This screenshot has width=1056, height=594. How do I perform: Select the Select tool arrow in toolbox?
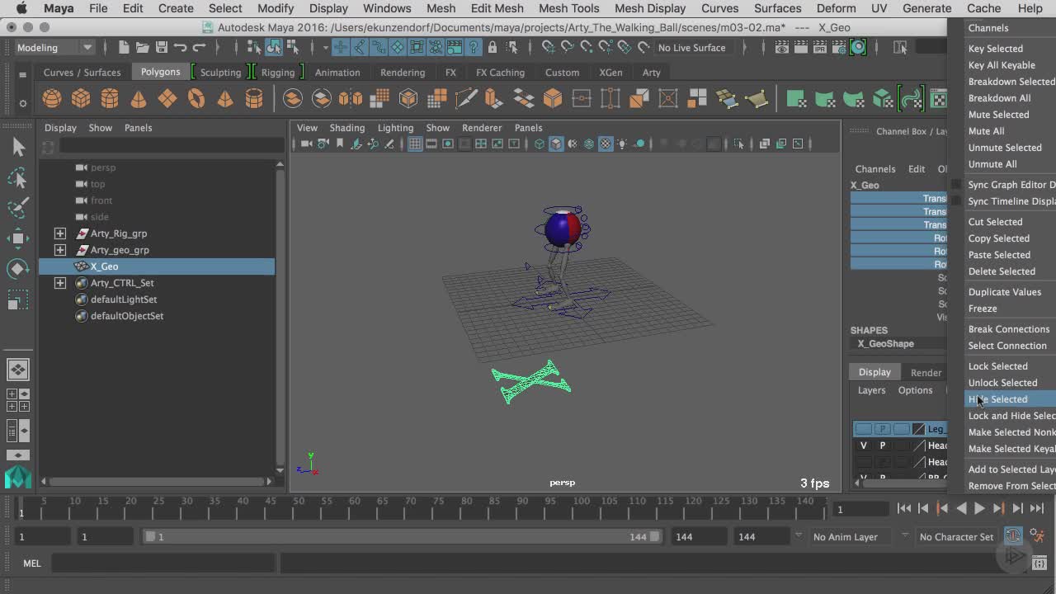pyautogui.click(x=18, y=147)
